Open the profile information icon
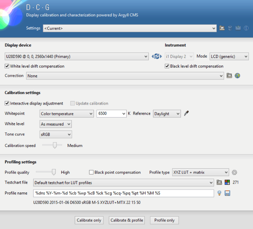 246,28
